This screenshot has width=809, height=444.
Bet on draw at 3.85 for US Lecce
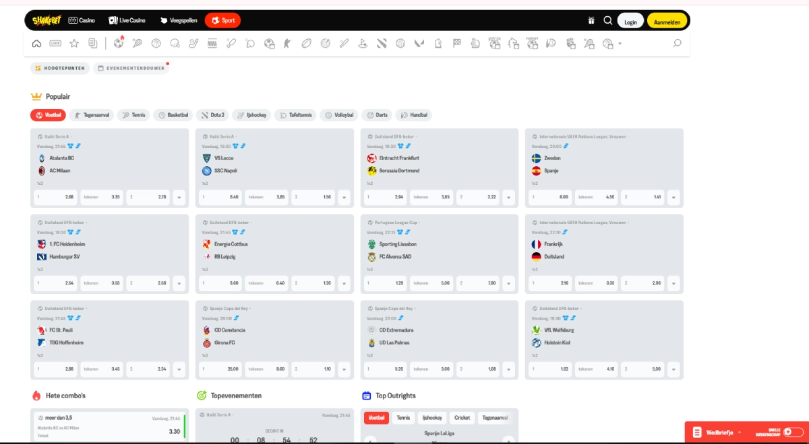point(267,198)
